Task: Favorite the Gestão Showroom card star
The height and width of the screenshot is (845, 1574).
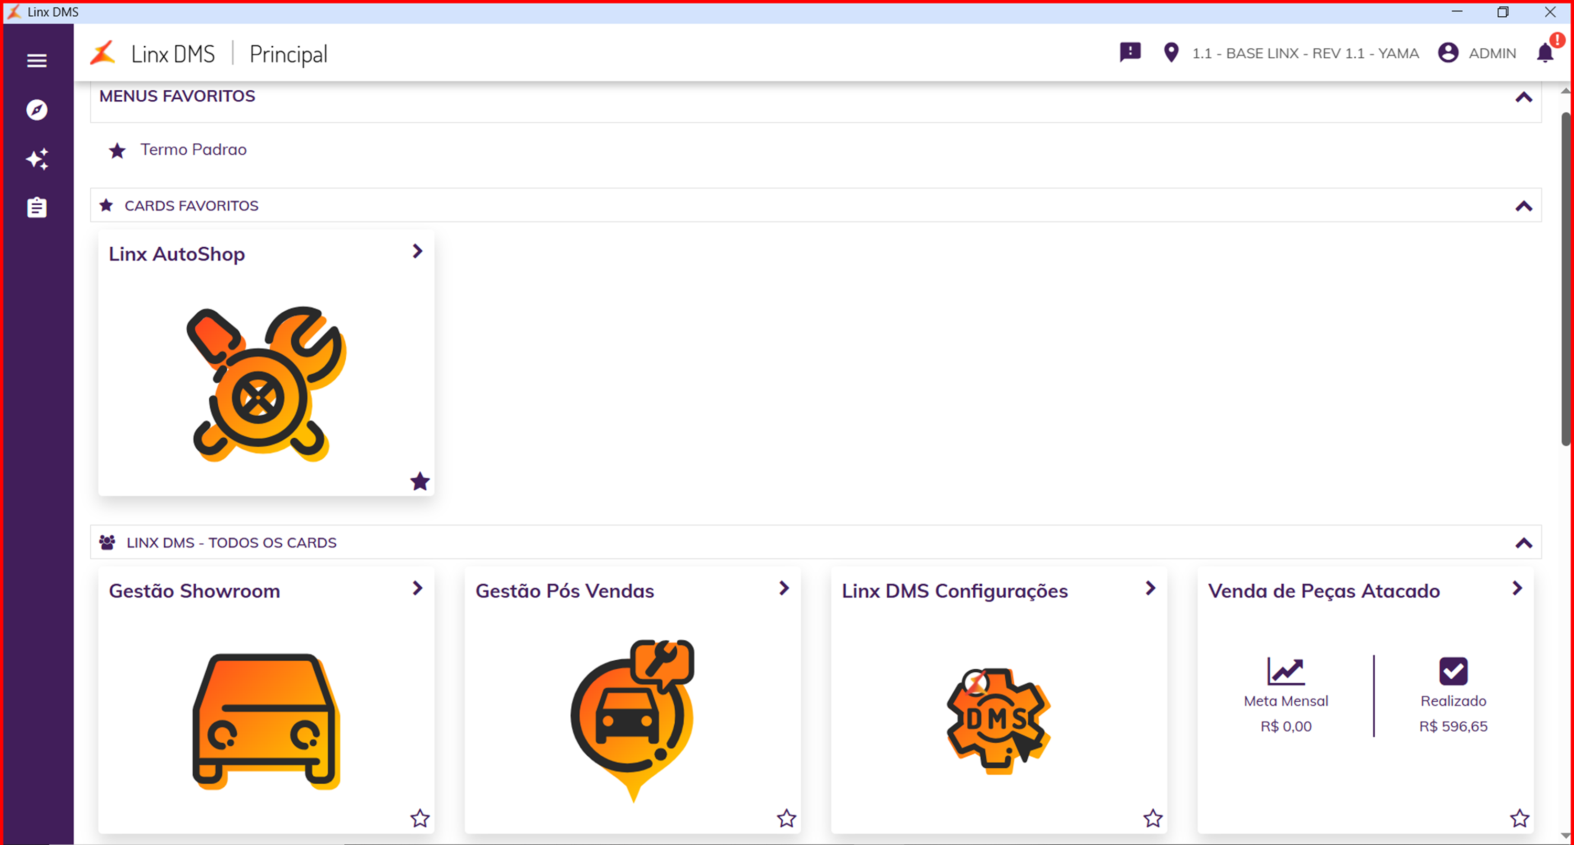Action: (x=420, y=818)
